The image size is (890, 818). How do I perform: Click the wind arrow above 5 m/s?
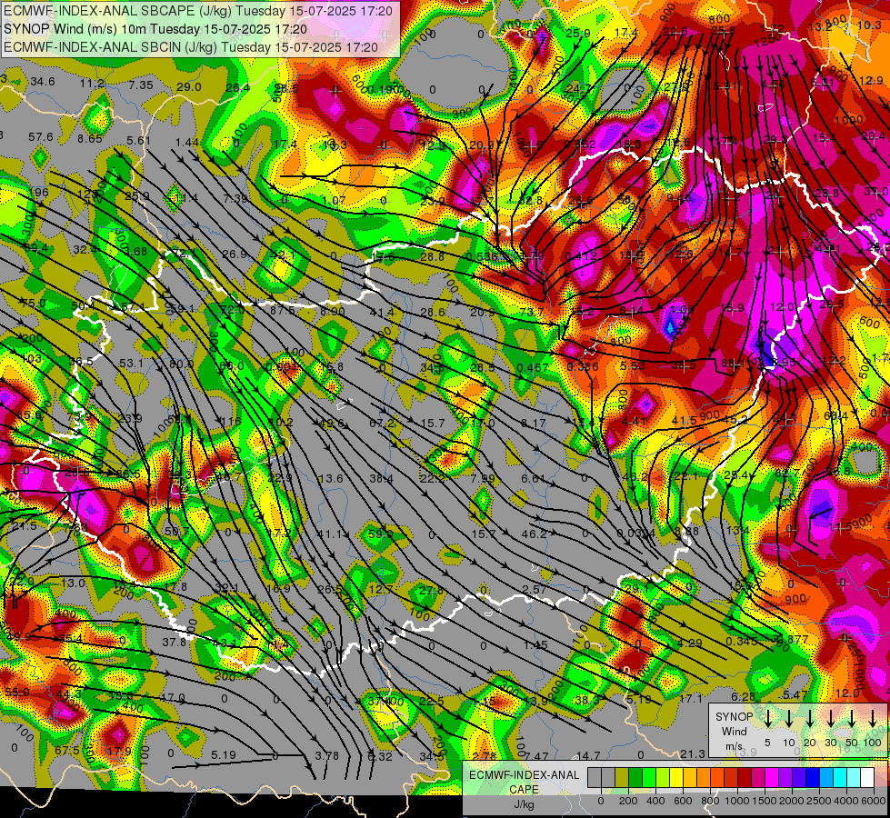[767, 718]
